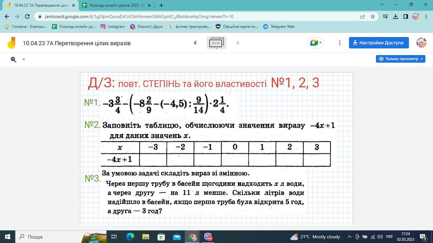Open the фитнес тренировк... bookmark
The width and height of the screenshot is (433, 243).
pos(189,27)
